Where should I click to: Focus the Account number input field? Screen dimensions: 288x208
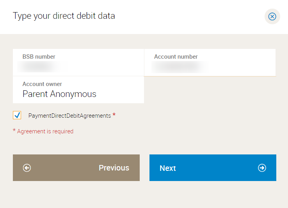tap(210, 66)
